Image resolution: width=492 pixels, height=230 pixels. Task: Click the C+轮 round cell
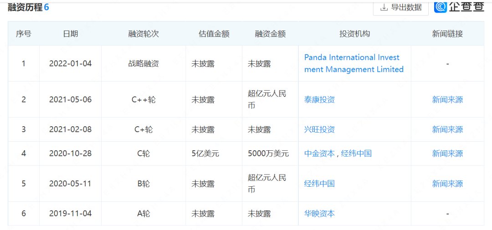143,130
